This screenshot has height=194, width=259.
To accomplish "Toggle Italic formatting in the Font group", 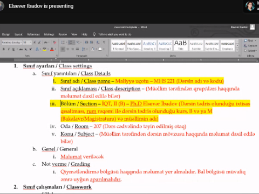I will [x=9, y=49].
